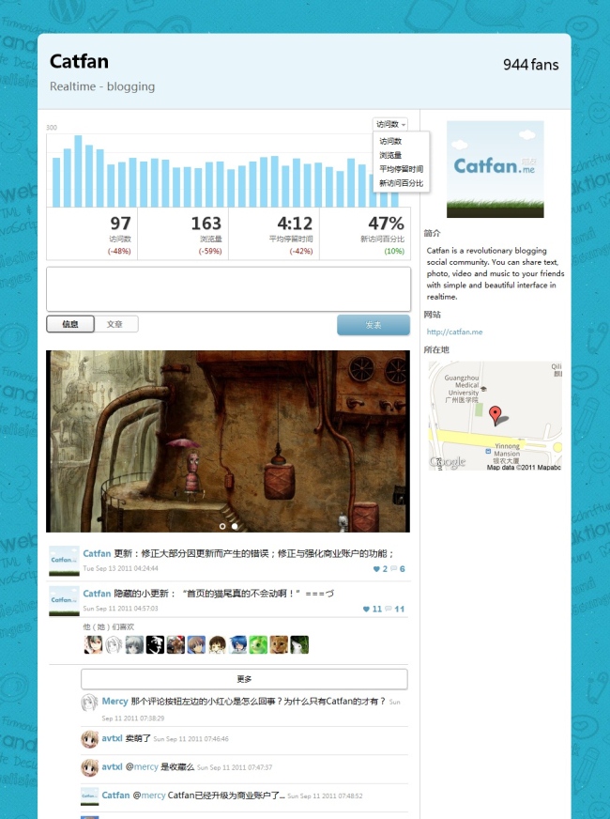Open comments on the 修正大部分 post

point(394,569)
